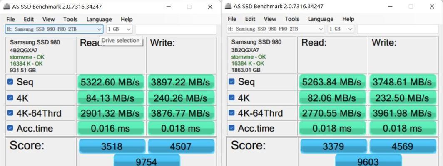The width and height of the screenshot is (443, 166).
Task: Open File menu in left window
Action: 10,19
